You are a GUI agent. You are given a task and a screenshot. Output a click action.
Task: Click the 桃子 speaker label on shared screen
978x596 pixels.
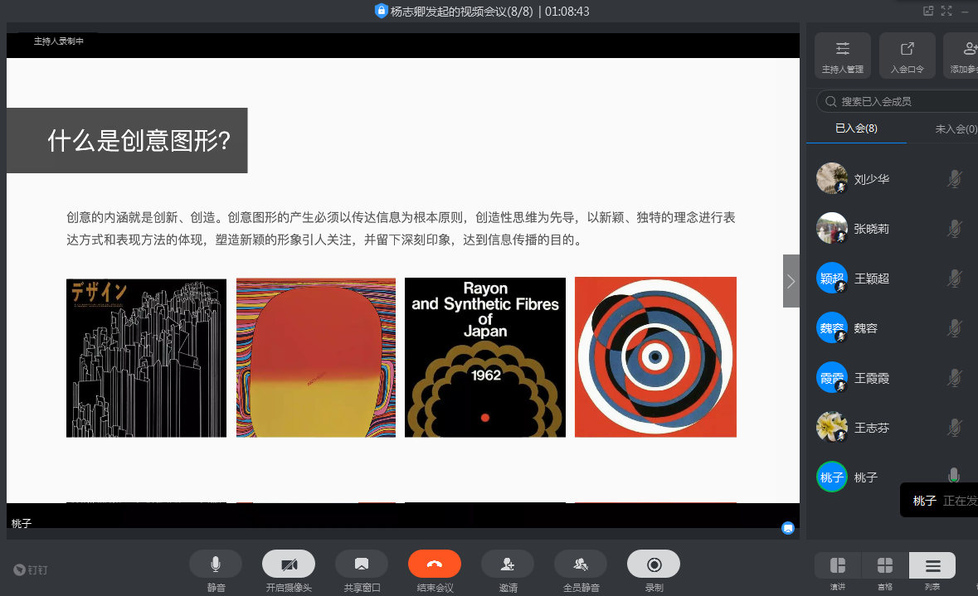click(x=22, y=524)
